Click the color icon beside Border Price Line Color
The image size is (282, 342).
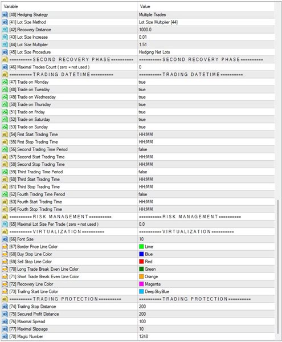tap(5, 247)
